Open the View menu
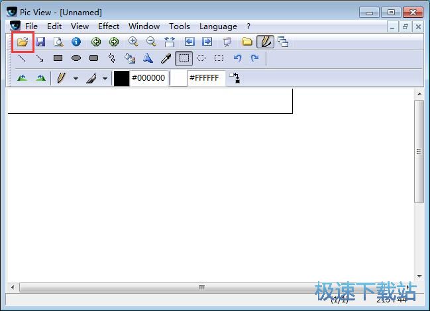Image resolution: width=430 pixels, height=311 pixels. click(x=80, y=26)
